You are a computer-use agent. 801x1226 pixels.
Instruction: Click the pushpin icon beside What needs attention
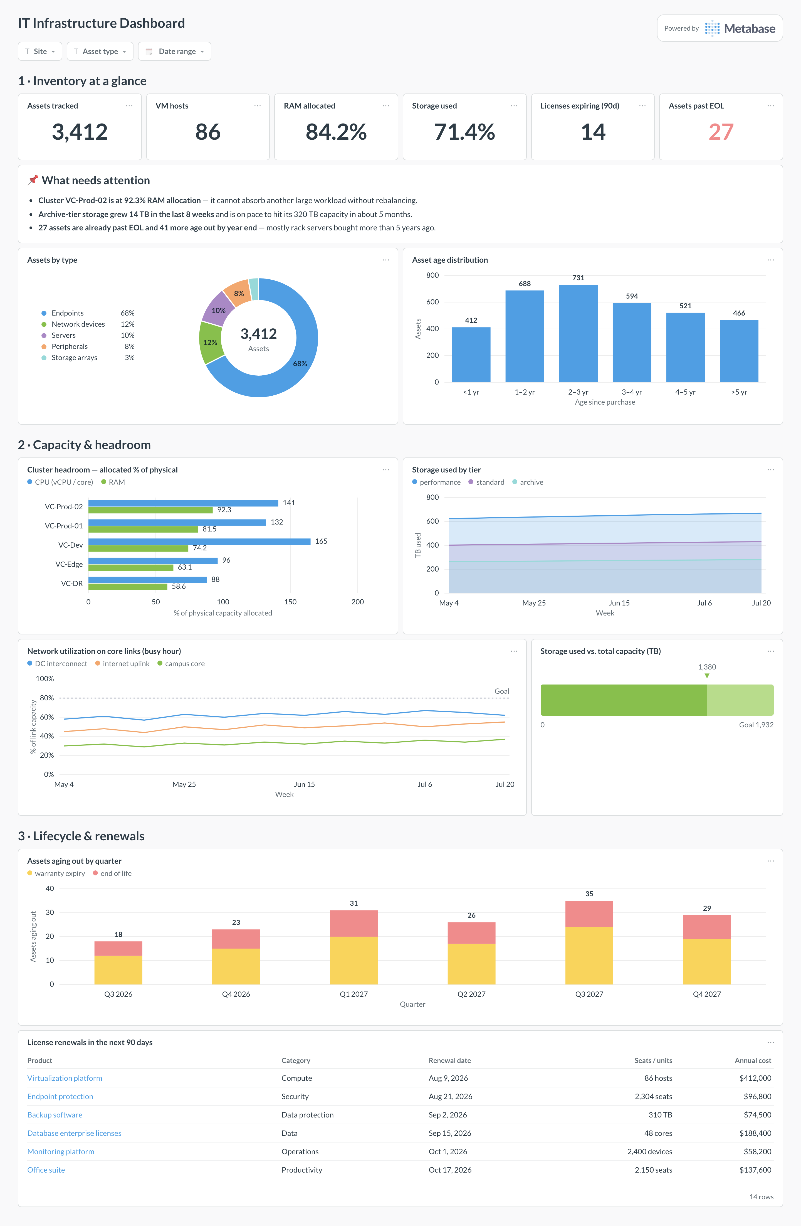(33, 180)
